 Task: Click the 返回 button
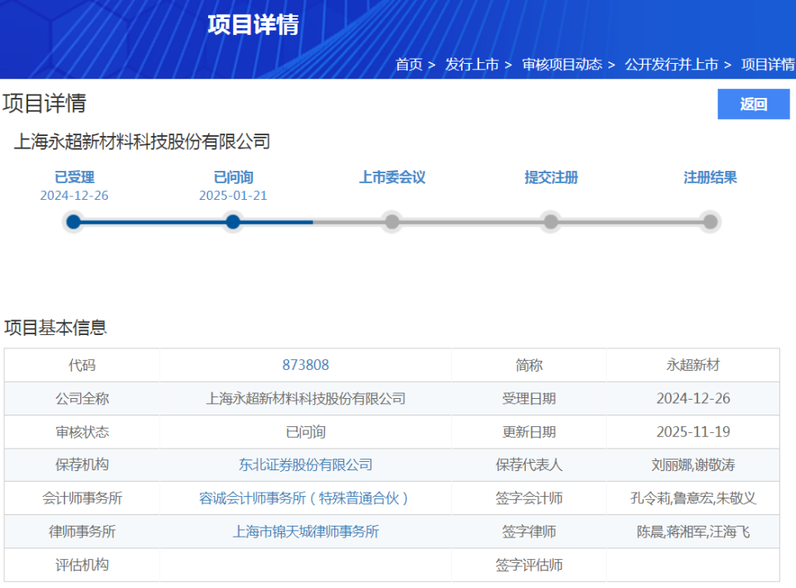pyautogui.click(x=753, y=104)
